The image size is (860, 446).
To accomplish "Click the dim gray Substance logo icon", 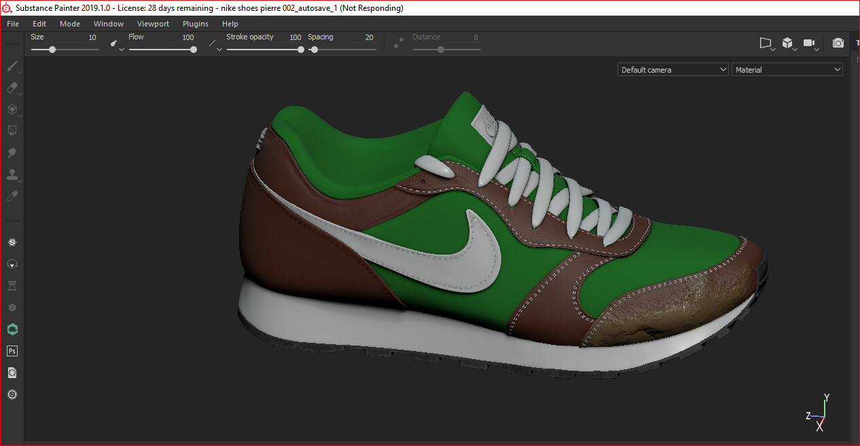I will [12, 308].
